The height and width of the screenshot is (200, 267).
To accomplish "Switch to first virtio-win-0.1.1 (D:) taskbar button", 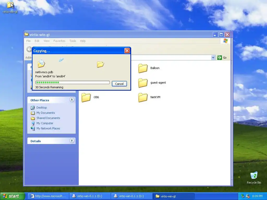I will coord(90,196).
